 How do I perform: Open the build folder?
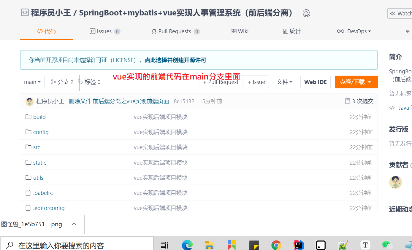(x=39, y=117)
